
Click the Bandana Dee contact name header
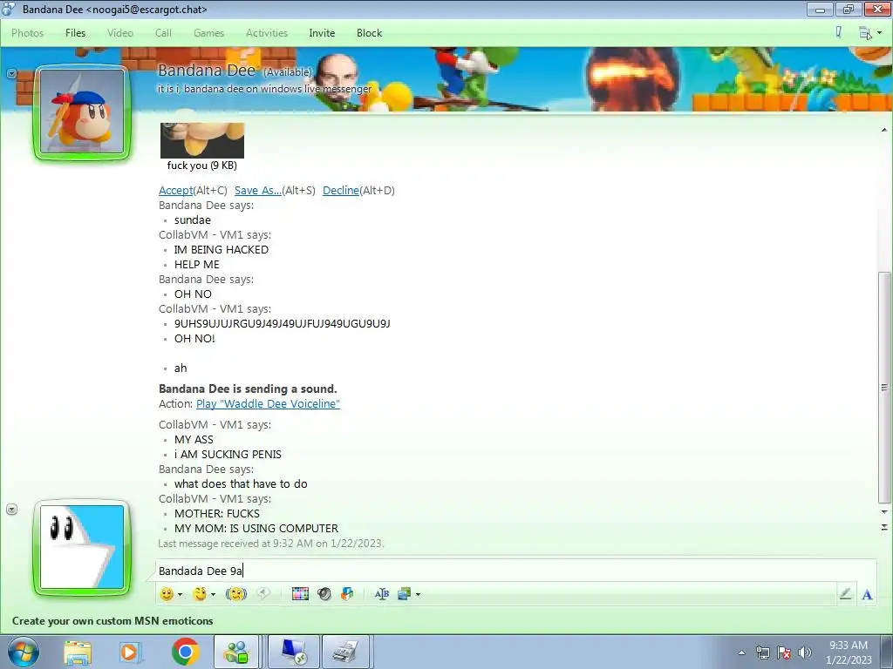coord(207,71)
